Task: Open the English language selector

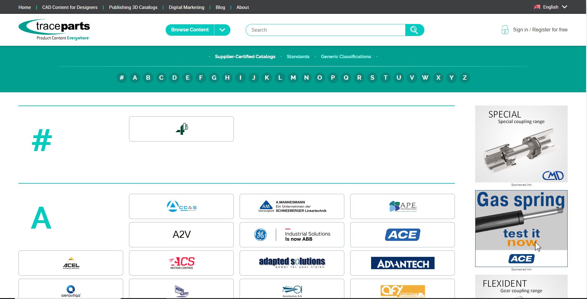Action: pyautogui.click(x=550, y=7)
